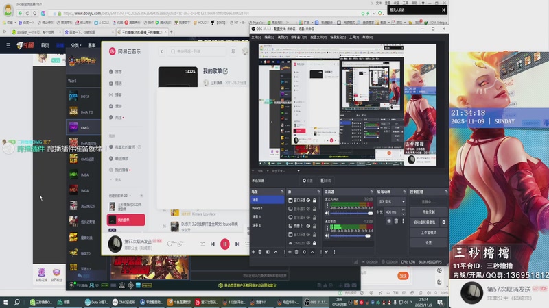Increase transition duration with up arrow
Viewport: 549px width, 308px height.
click(404, 210)
